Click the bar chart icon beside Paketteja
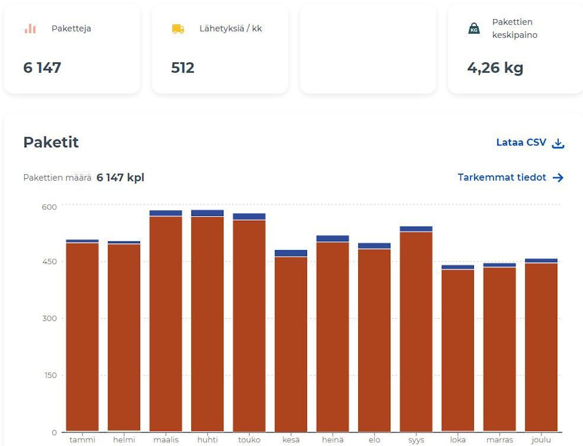Screen dimensions: 583x446 (x=30, y=29)
